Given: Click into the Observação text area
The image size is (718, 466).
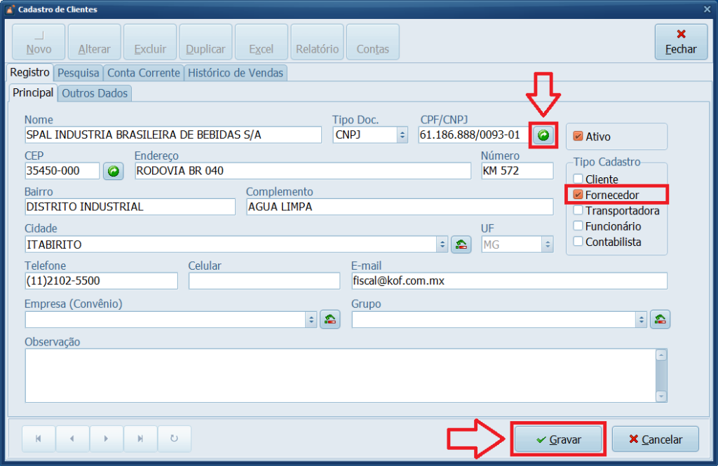Looking at the screenshot, I should point(340,376).
